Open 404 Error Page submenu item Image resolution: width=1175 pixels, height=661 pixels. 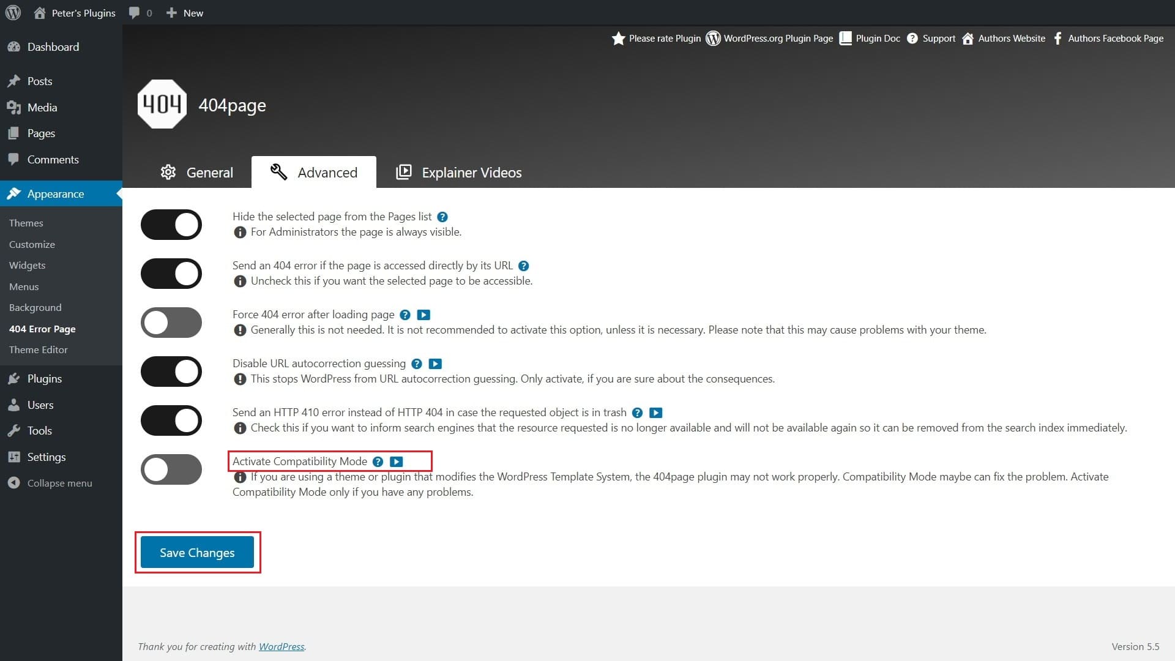pyautogui.click(x=42, y=329)
